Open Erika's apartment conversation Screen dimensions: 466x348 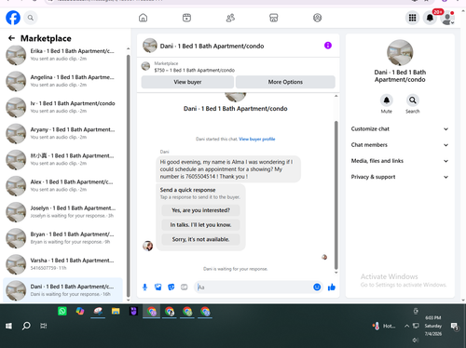point(62,55)
